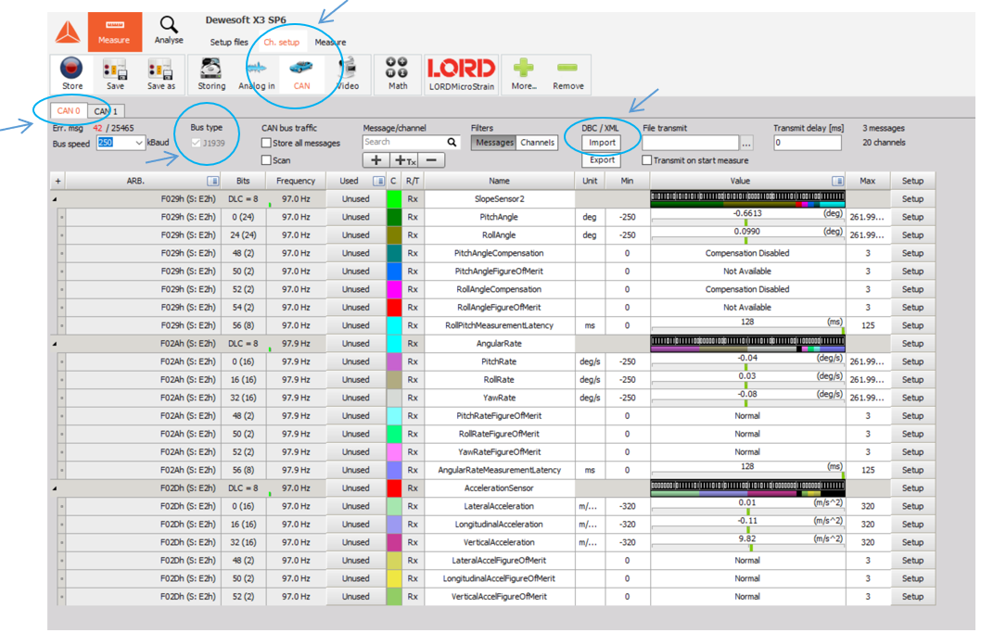The image size is (981, 633).
Task: Click the Value column options icon
Action: click(837, 181)
